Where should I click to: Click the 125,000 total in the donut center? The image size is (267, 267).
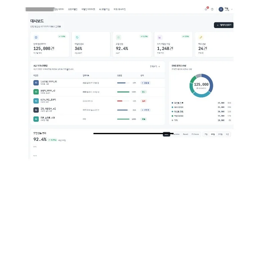click(201, 84)
